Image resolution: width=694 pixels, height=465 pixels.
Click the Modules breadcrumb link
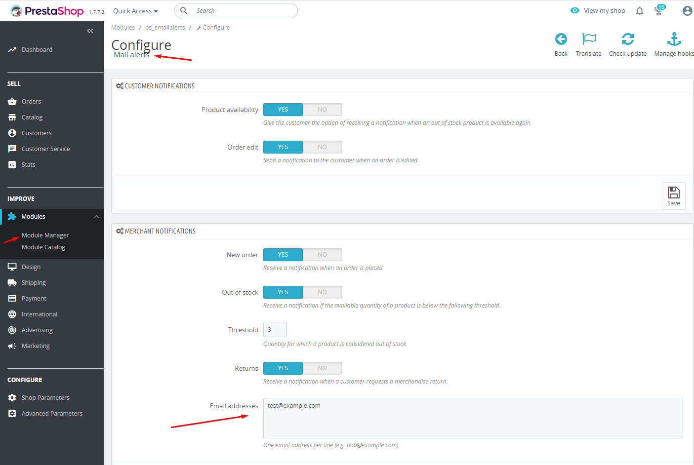click(x=123, y=28)
